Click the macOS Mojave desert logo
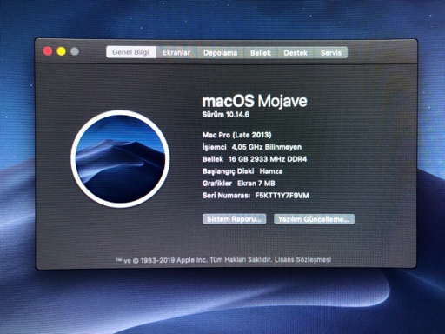 pyautogui.click(x=120, y=158)
